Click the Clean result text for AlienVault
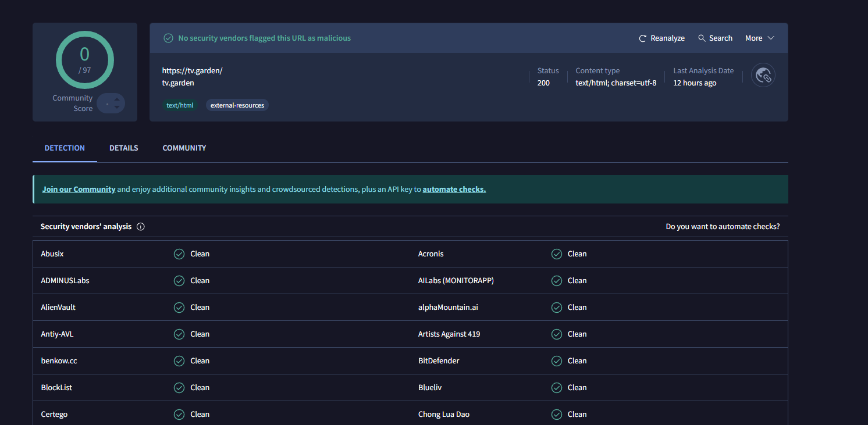The image size is (868, 425). 200,308
